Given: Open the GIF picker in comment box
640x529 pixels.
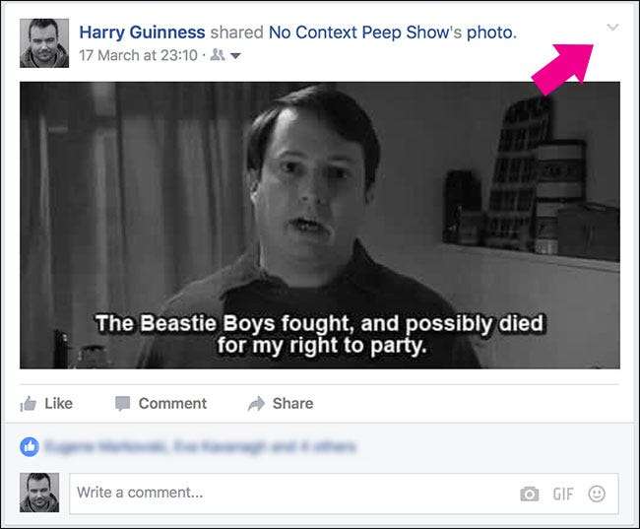Looking at the screenshot, I should tap(563, 494).
